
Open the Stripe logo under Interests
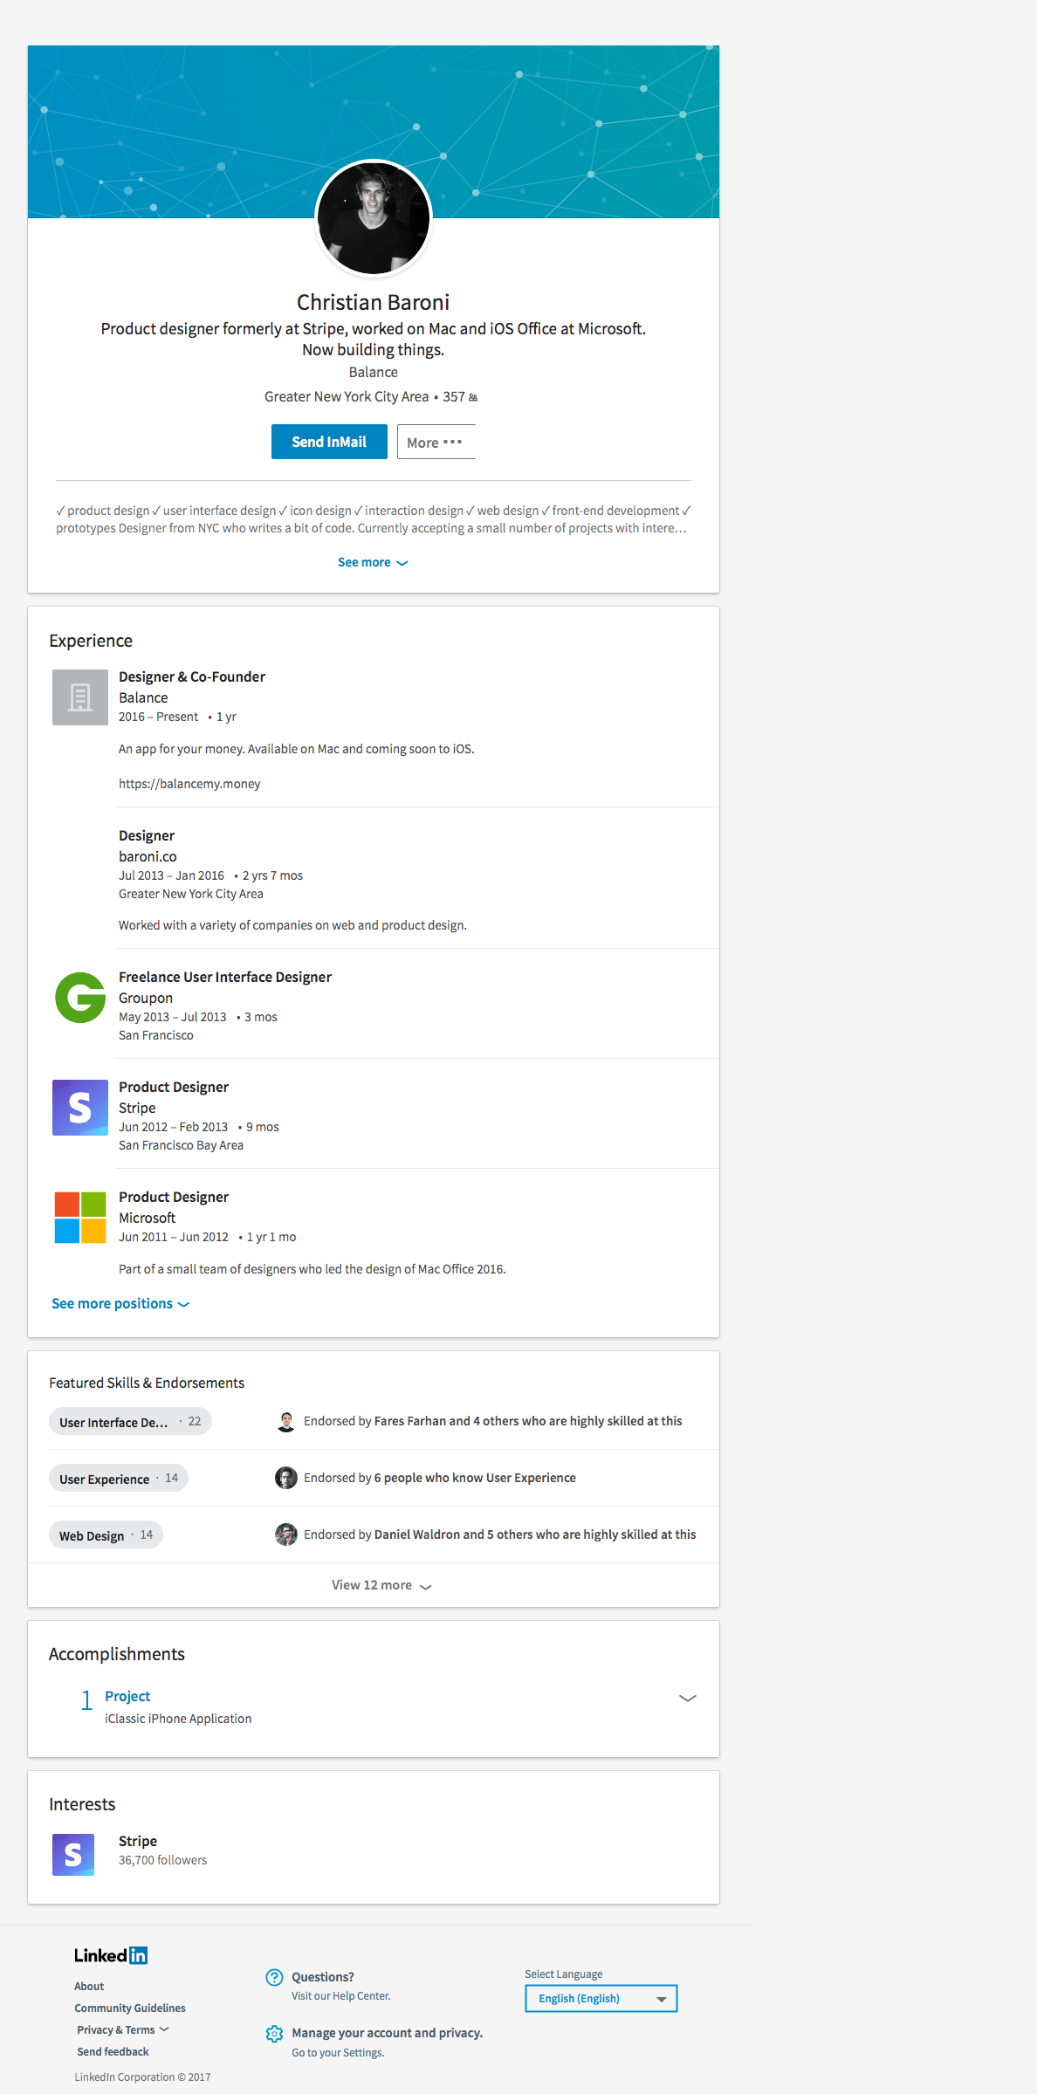tap(73, 1855)
